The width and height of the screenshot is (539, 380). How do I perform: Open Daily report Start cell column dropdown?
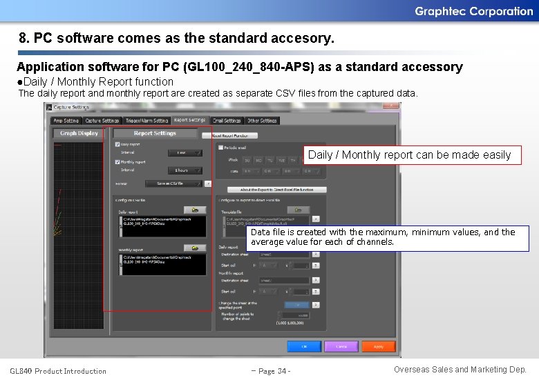267,266
